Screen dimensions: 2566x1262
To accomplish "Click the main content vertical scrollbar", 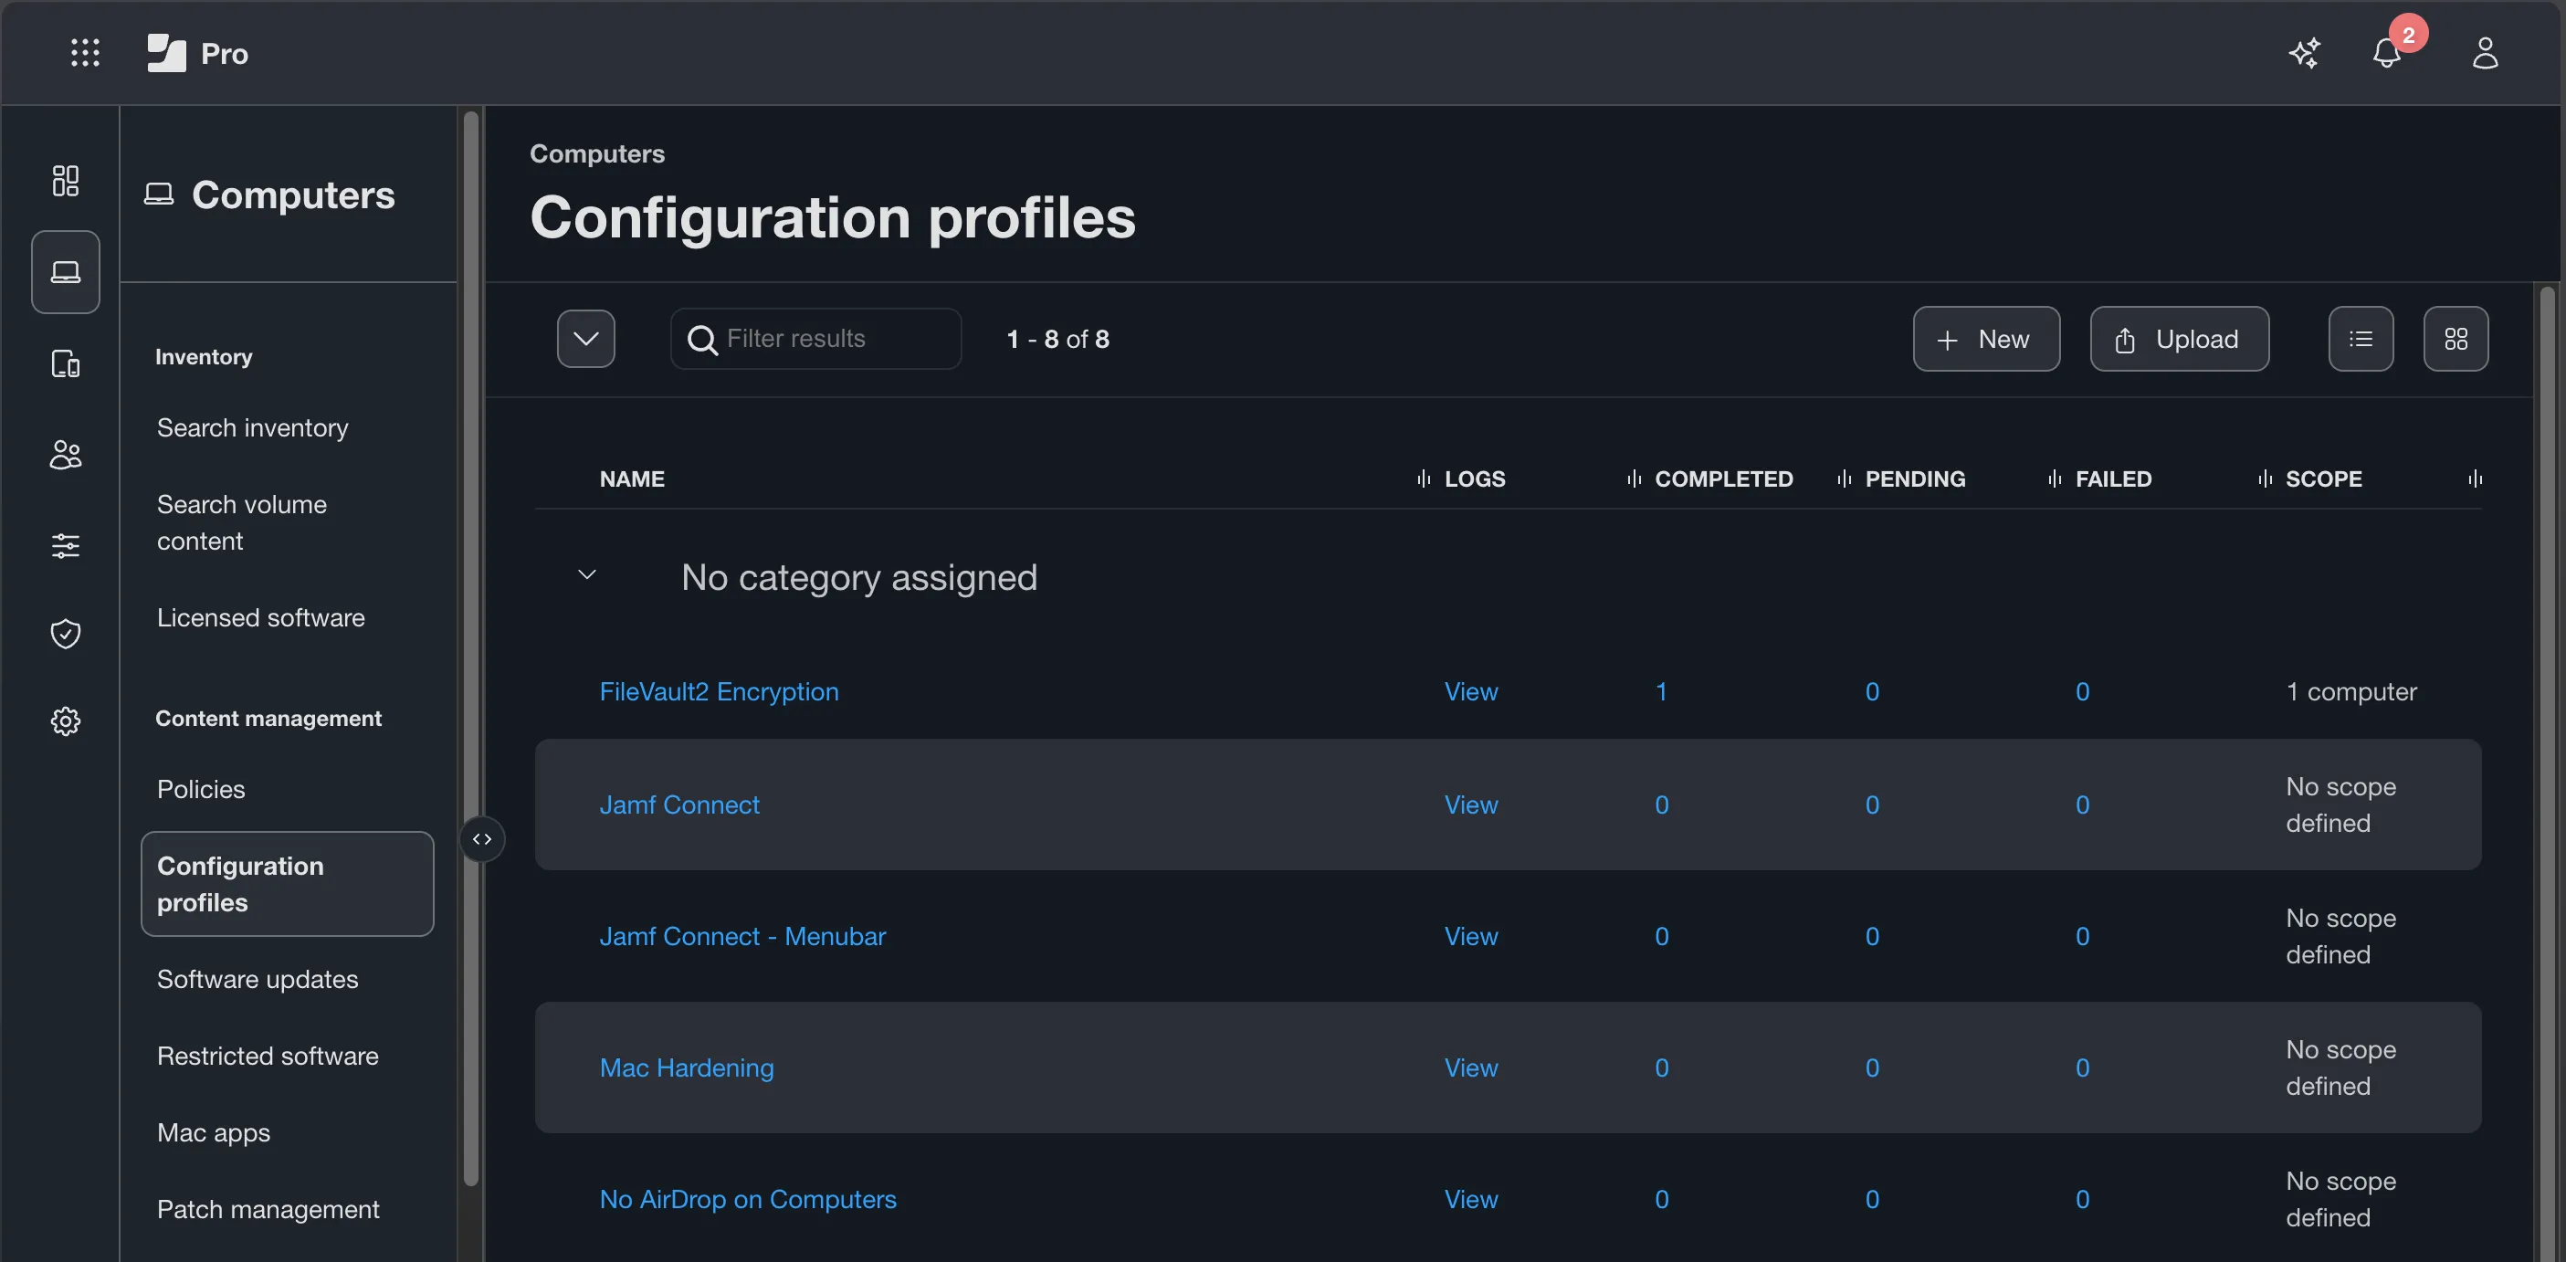I will coord(2548,774).
